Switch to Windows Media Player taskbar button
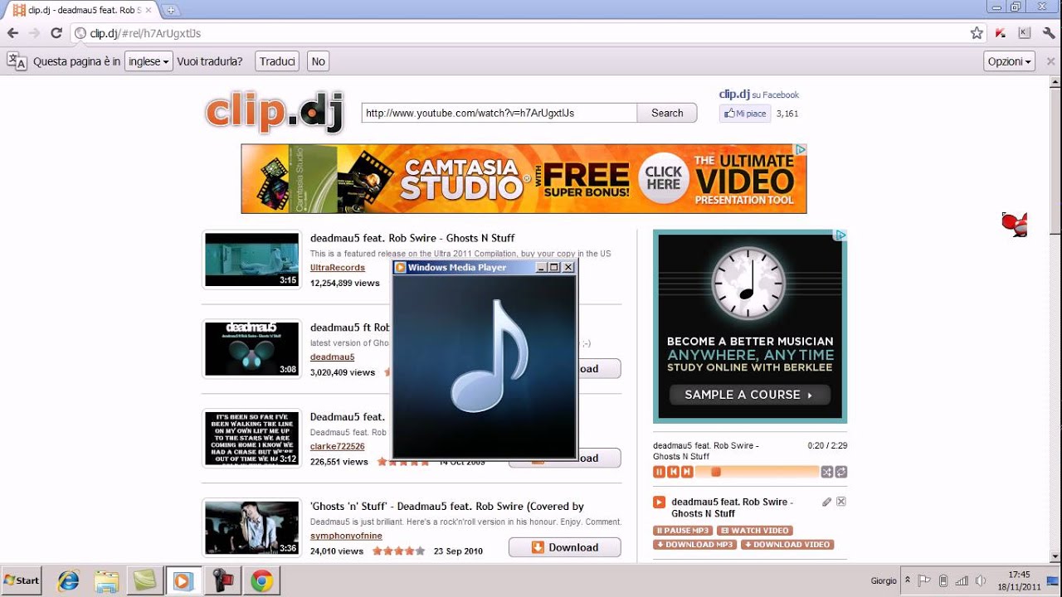1062x597 pixels. 183,580
